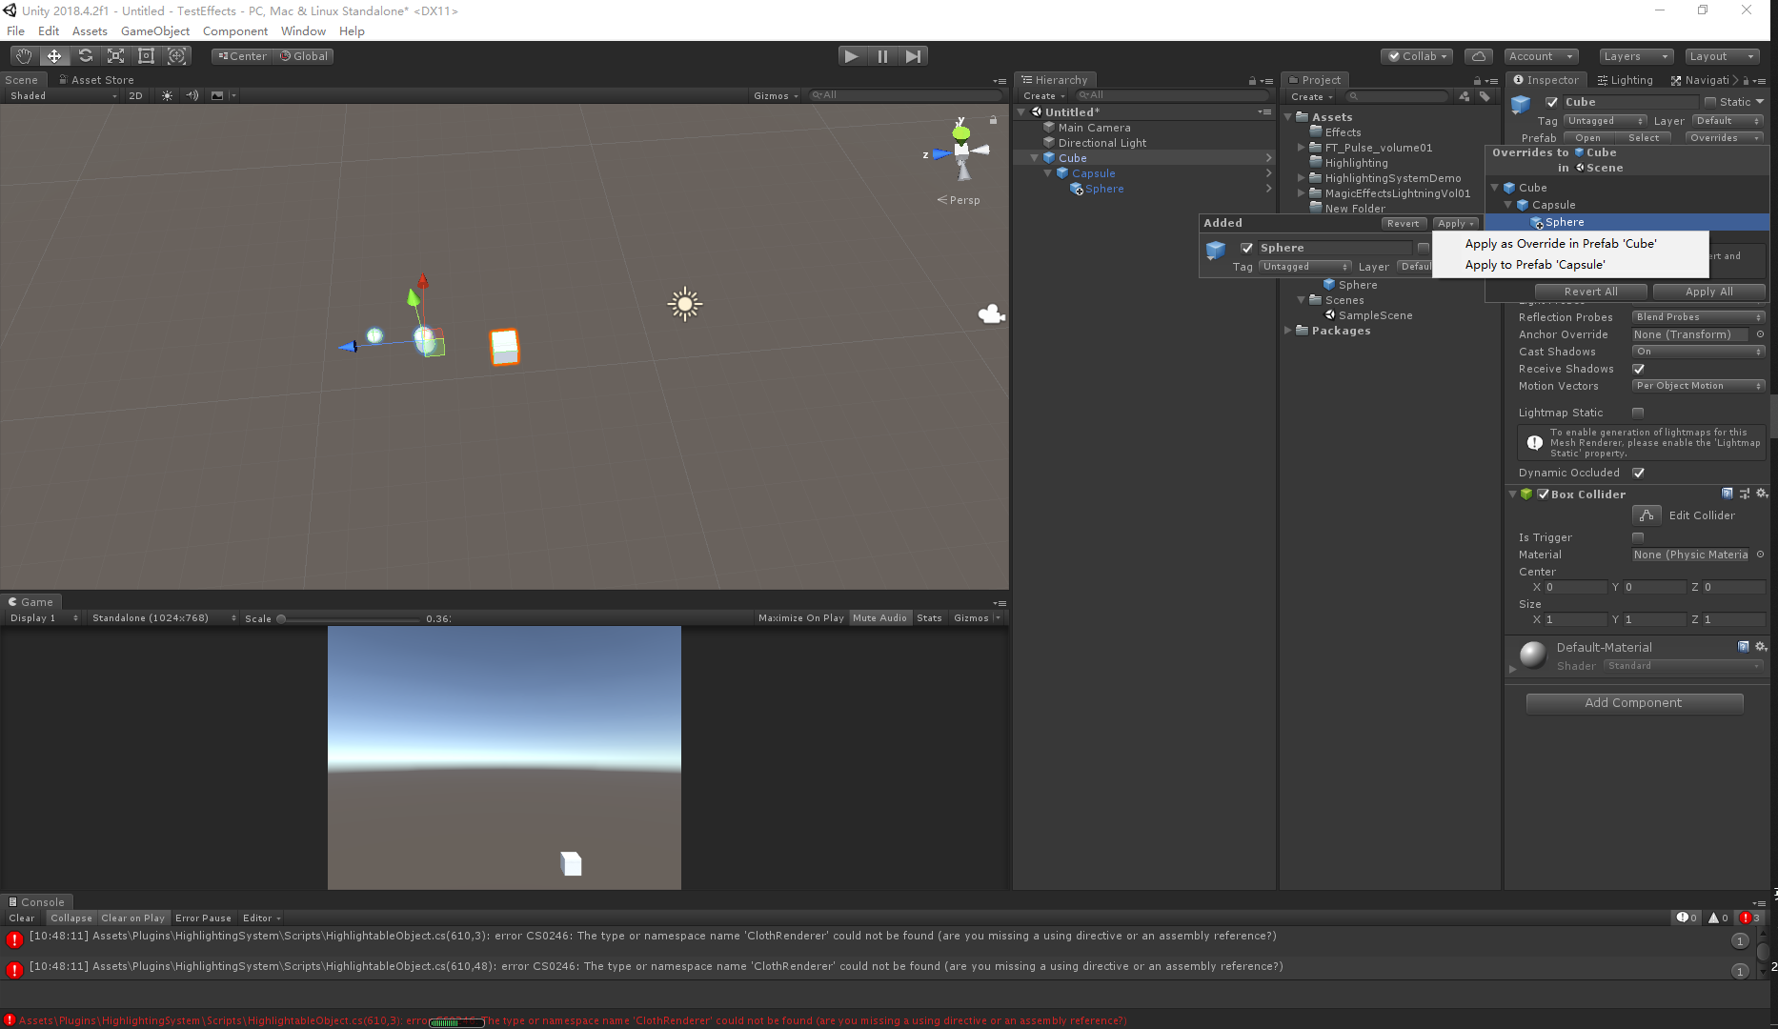
Task: Click the Add Component button
Action: (1634, 702)
